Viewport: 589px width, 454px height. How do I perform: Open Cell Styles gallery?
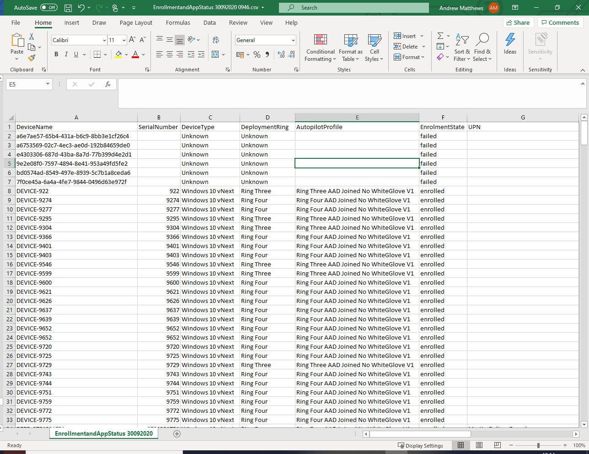tap(374, 48)
